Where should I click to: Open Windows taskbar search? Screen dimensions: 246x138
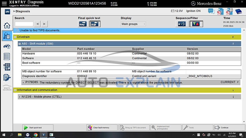[11, 135]
